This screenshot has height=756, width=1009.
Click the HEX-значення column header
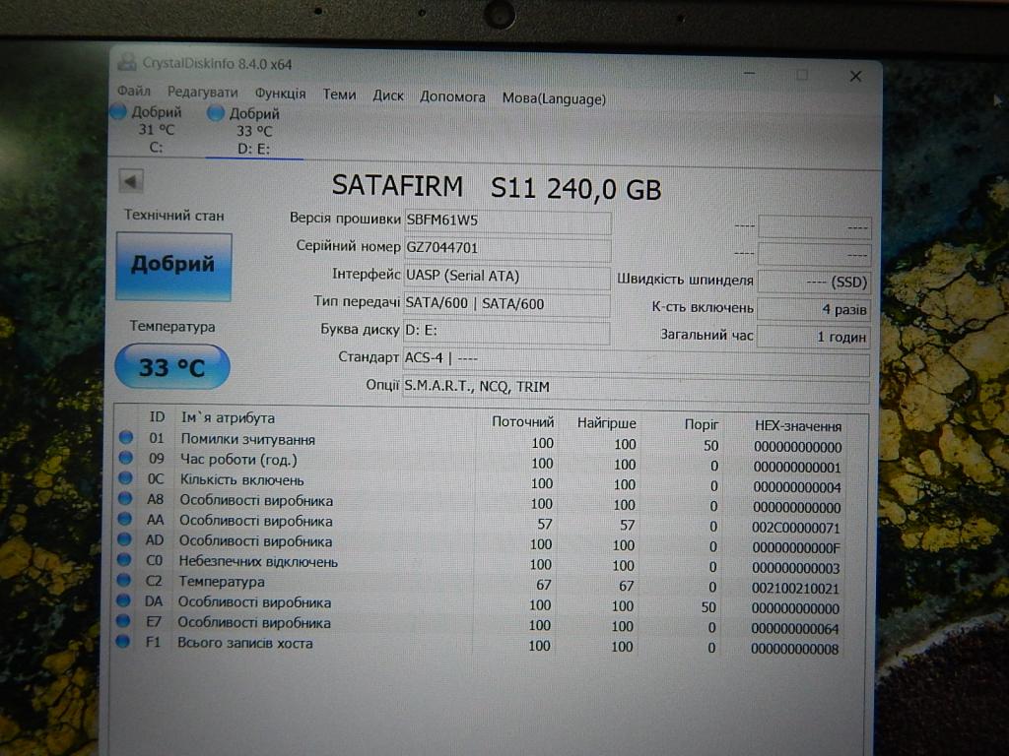coord(798,425)
